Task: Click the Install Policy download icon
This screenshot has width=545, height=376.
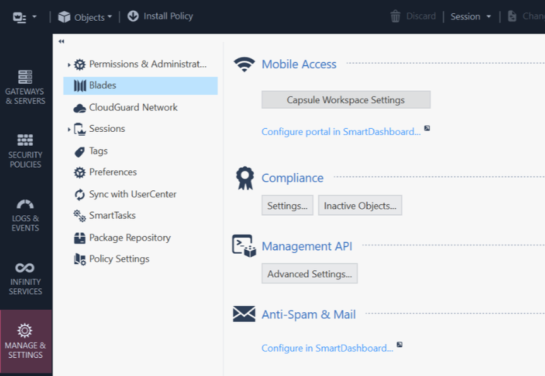Action: pyautogui.click(x=132, y=16)
